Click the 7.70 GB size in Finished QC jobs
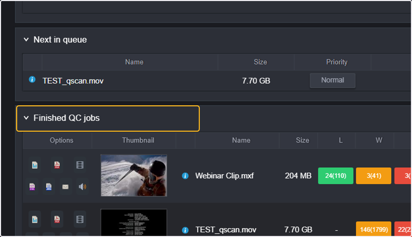 pos(298,230)
